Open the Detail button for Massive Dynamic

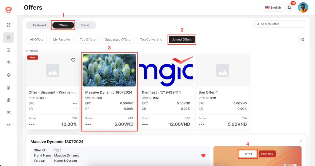point(248,154)
